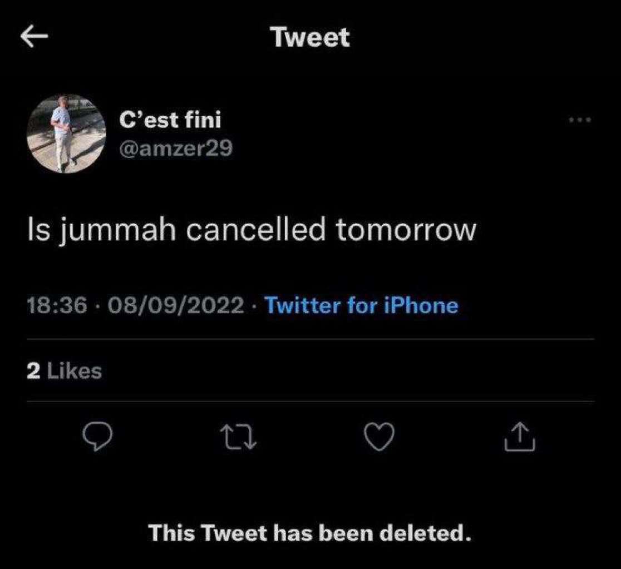Visit the @amzer29 handle
This screenshot has height=569, width=621.
click(x=176, y=149)
